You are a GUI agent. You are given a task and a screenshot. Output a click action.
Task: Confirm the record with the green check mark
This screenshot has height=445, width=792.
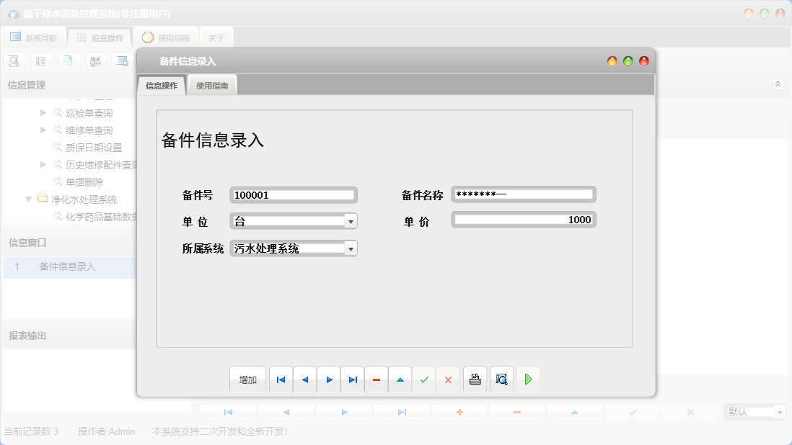[424, 379]
